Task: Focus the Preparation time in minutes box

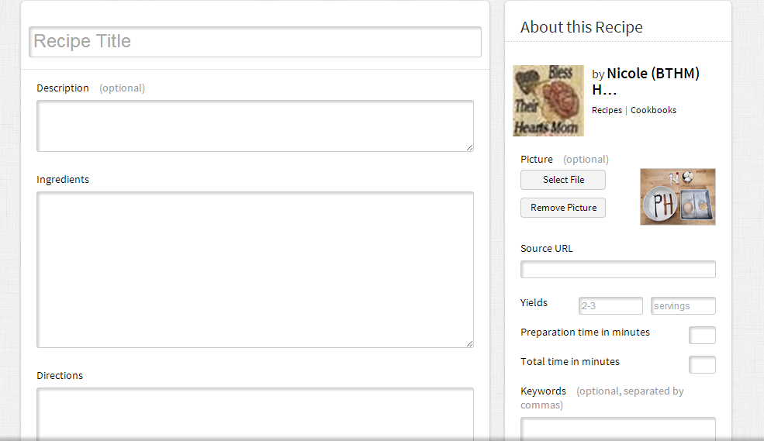Action: tap(702, 336)
